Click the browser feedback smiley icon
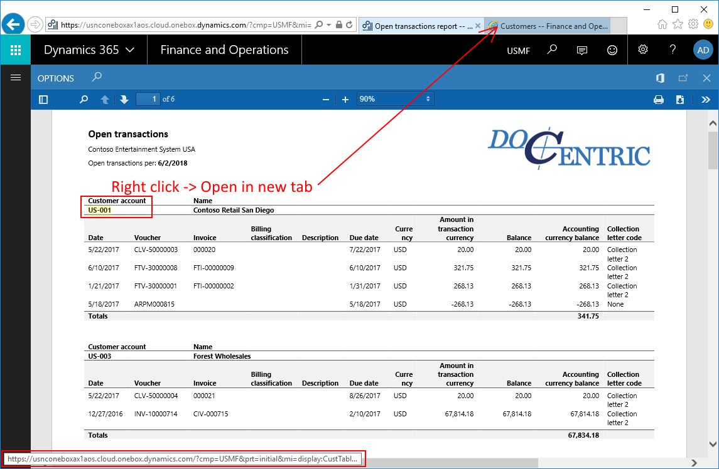The image size is (719, 469). click(708, 24)
